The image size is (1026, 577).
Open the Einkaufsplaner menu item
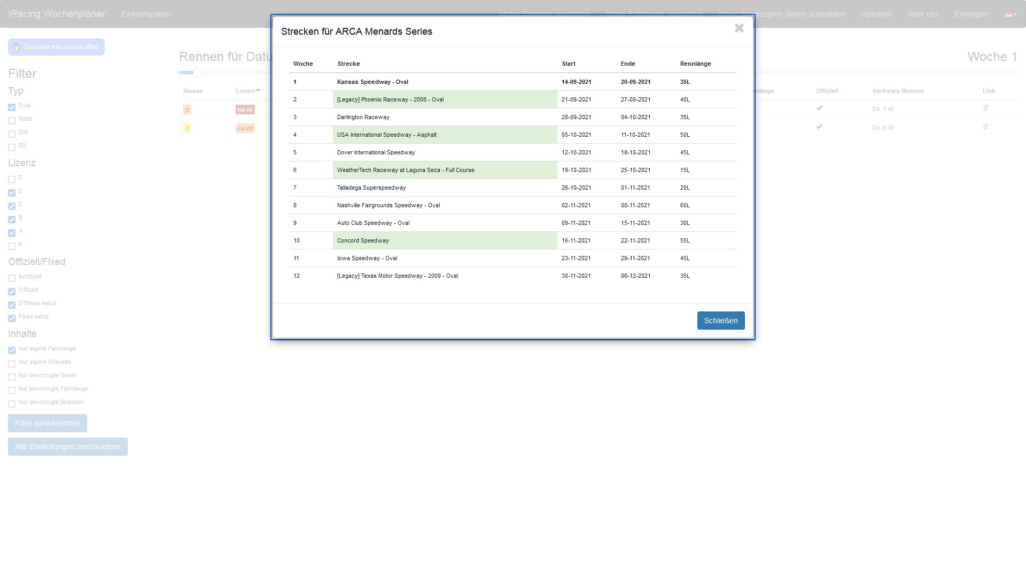tap(146, 14)
